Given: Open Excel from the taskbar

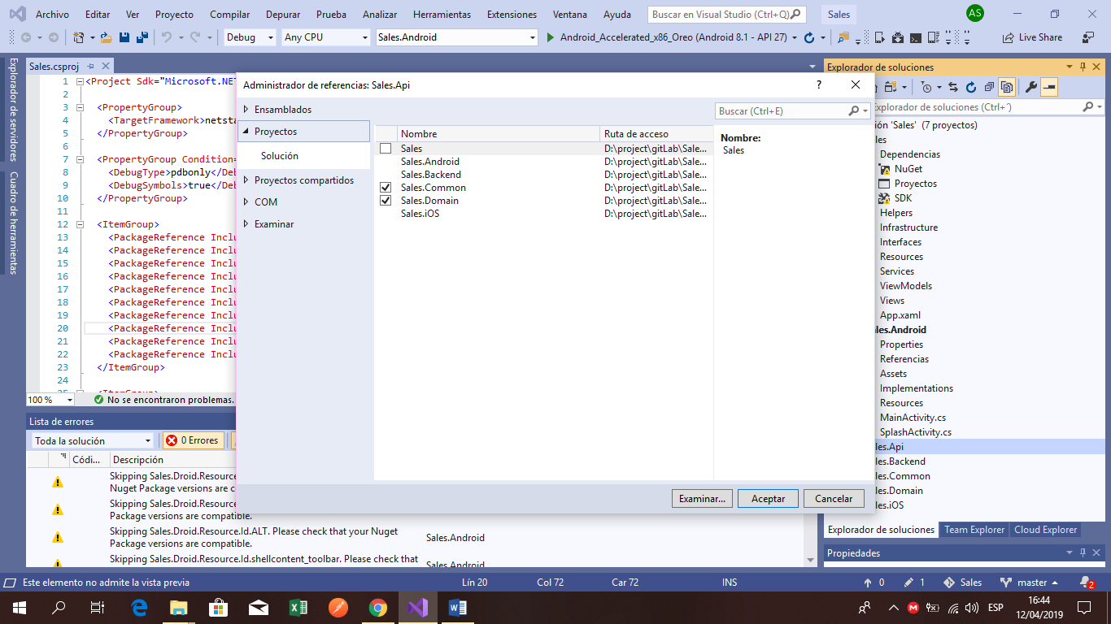Looking at the screenshot, I should [298, 607].
